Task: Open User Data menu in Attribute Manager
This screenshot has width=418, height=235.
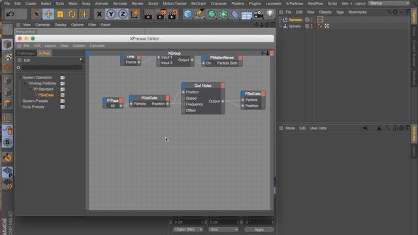Action: click(318, 128)
